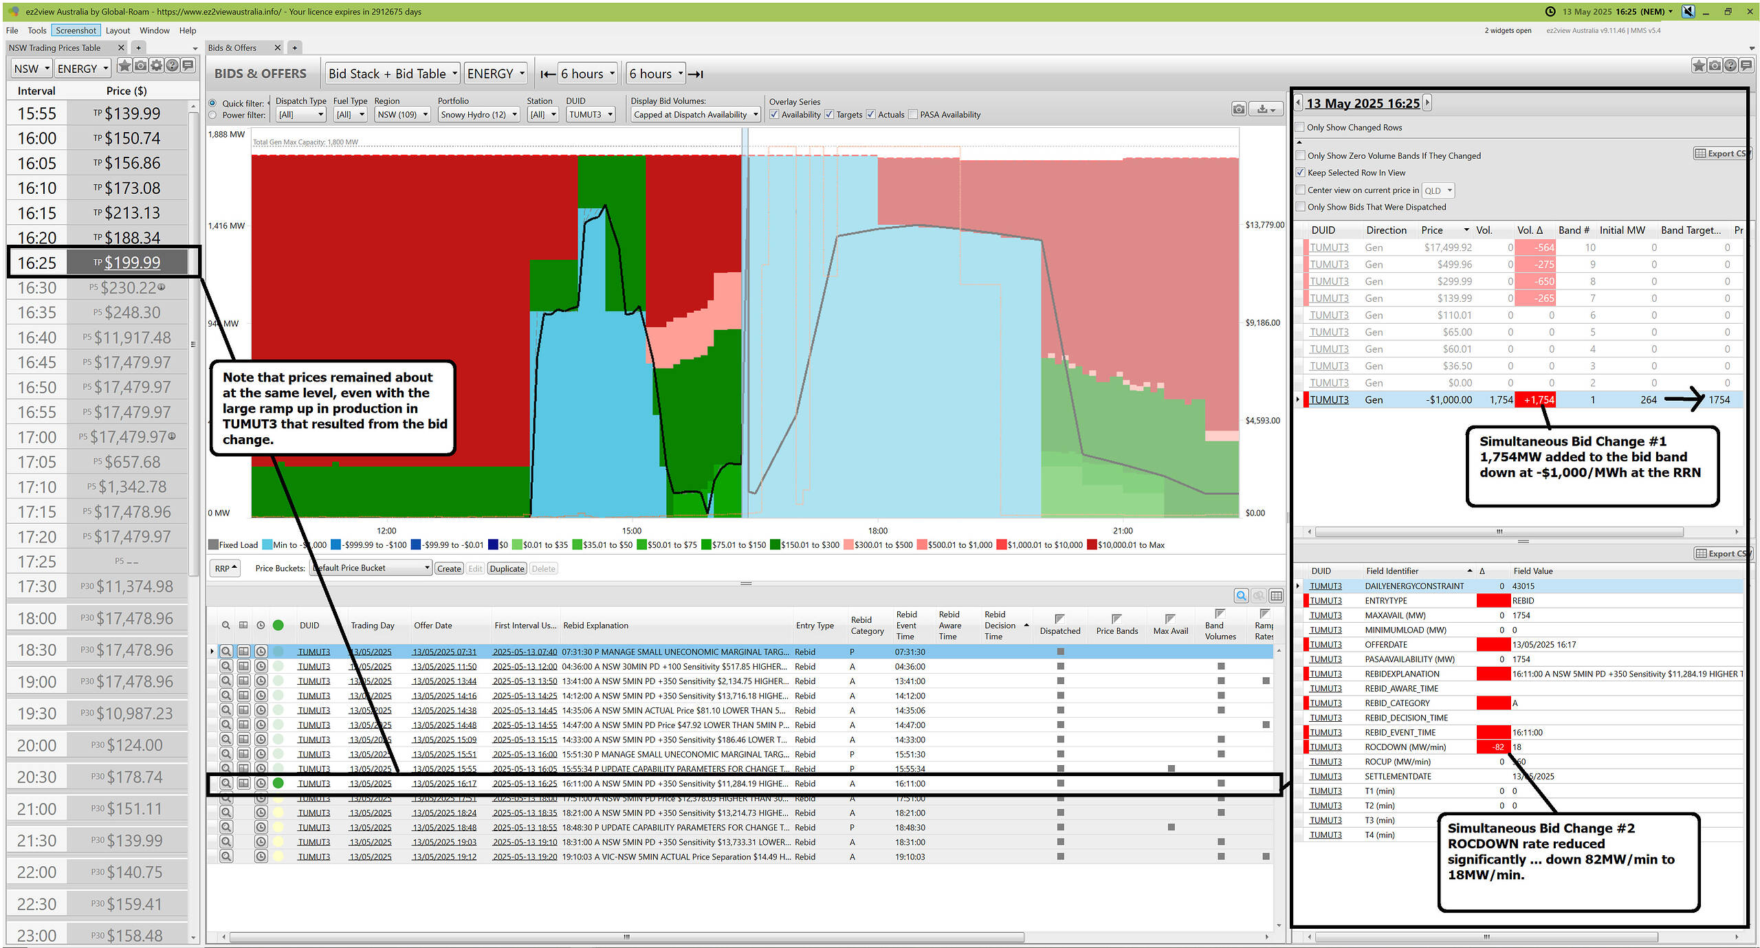This screenshot has width=1760, height=948.
Task: Open the Bid Stack + Bid Table view dropdown
Action: 393,74
